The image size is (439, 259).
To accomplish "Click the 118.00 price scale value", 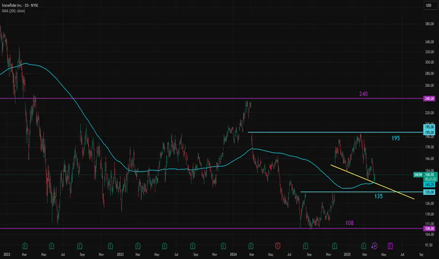I will [x=430, y=214].
